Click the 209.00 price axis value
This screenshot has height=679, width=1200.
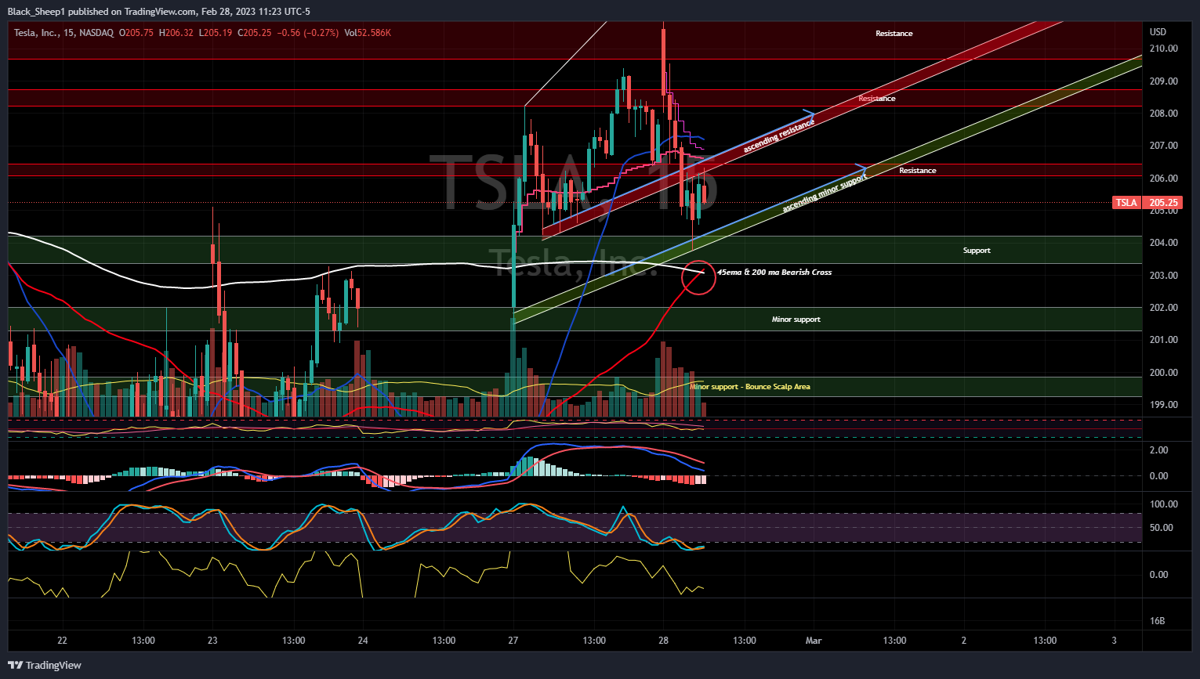[1164, 81]
